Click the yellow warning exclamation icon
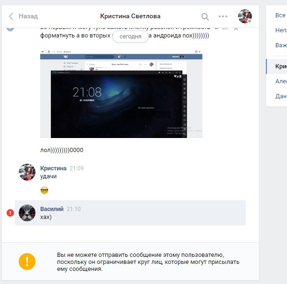The height and width of the screenshot is (284, 287). tap(27, 262)
